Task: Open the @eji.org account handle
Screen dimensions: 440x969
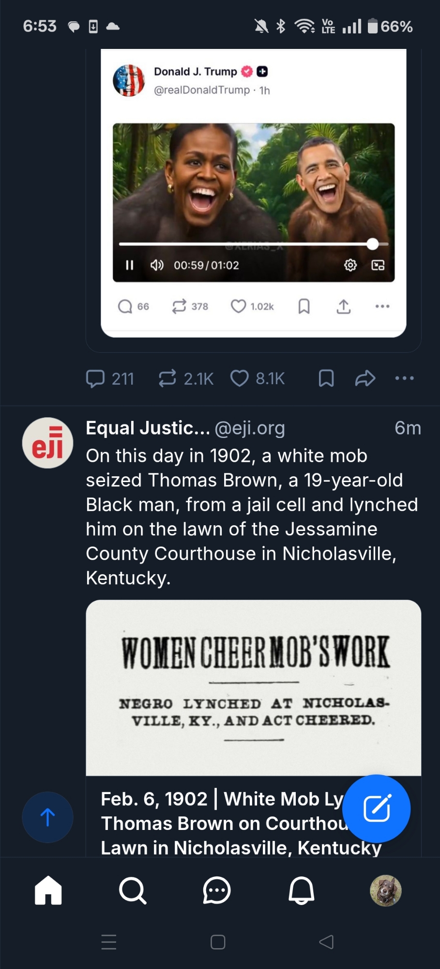Action: [x=249, y=428]
